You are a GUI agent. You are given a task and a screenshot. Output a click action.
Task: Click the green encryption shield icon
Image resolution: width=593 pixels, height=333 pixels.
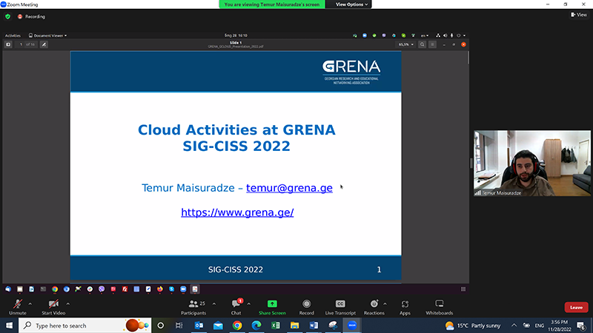[x=7, y=16]
